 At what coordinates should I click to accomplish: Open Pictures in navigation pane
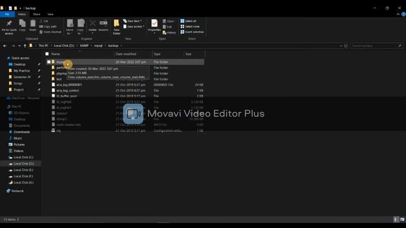point(19,144)
